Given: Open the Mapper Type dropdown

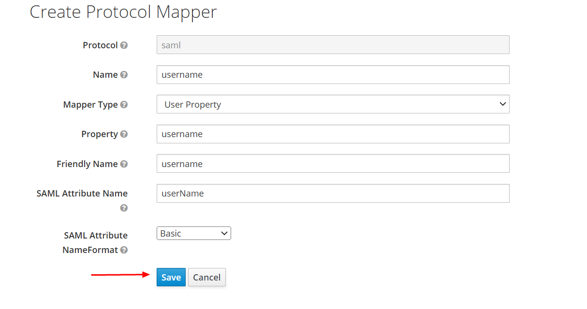Looking at the screenshot, I should click(x=333, y=104).
